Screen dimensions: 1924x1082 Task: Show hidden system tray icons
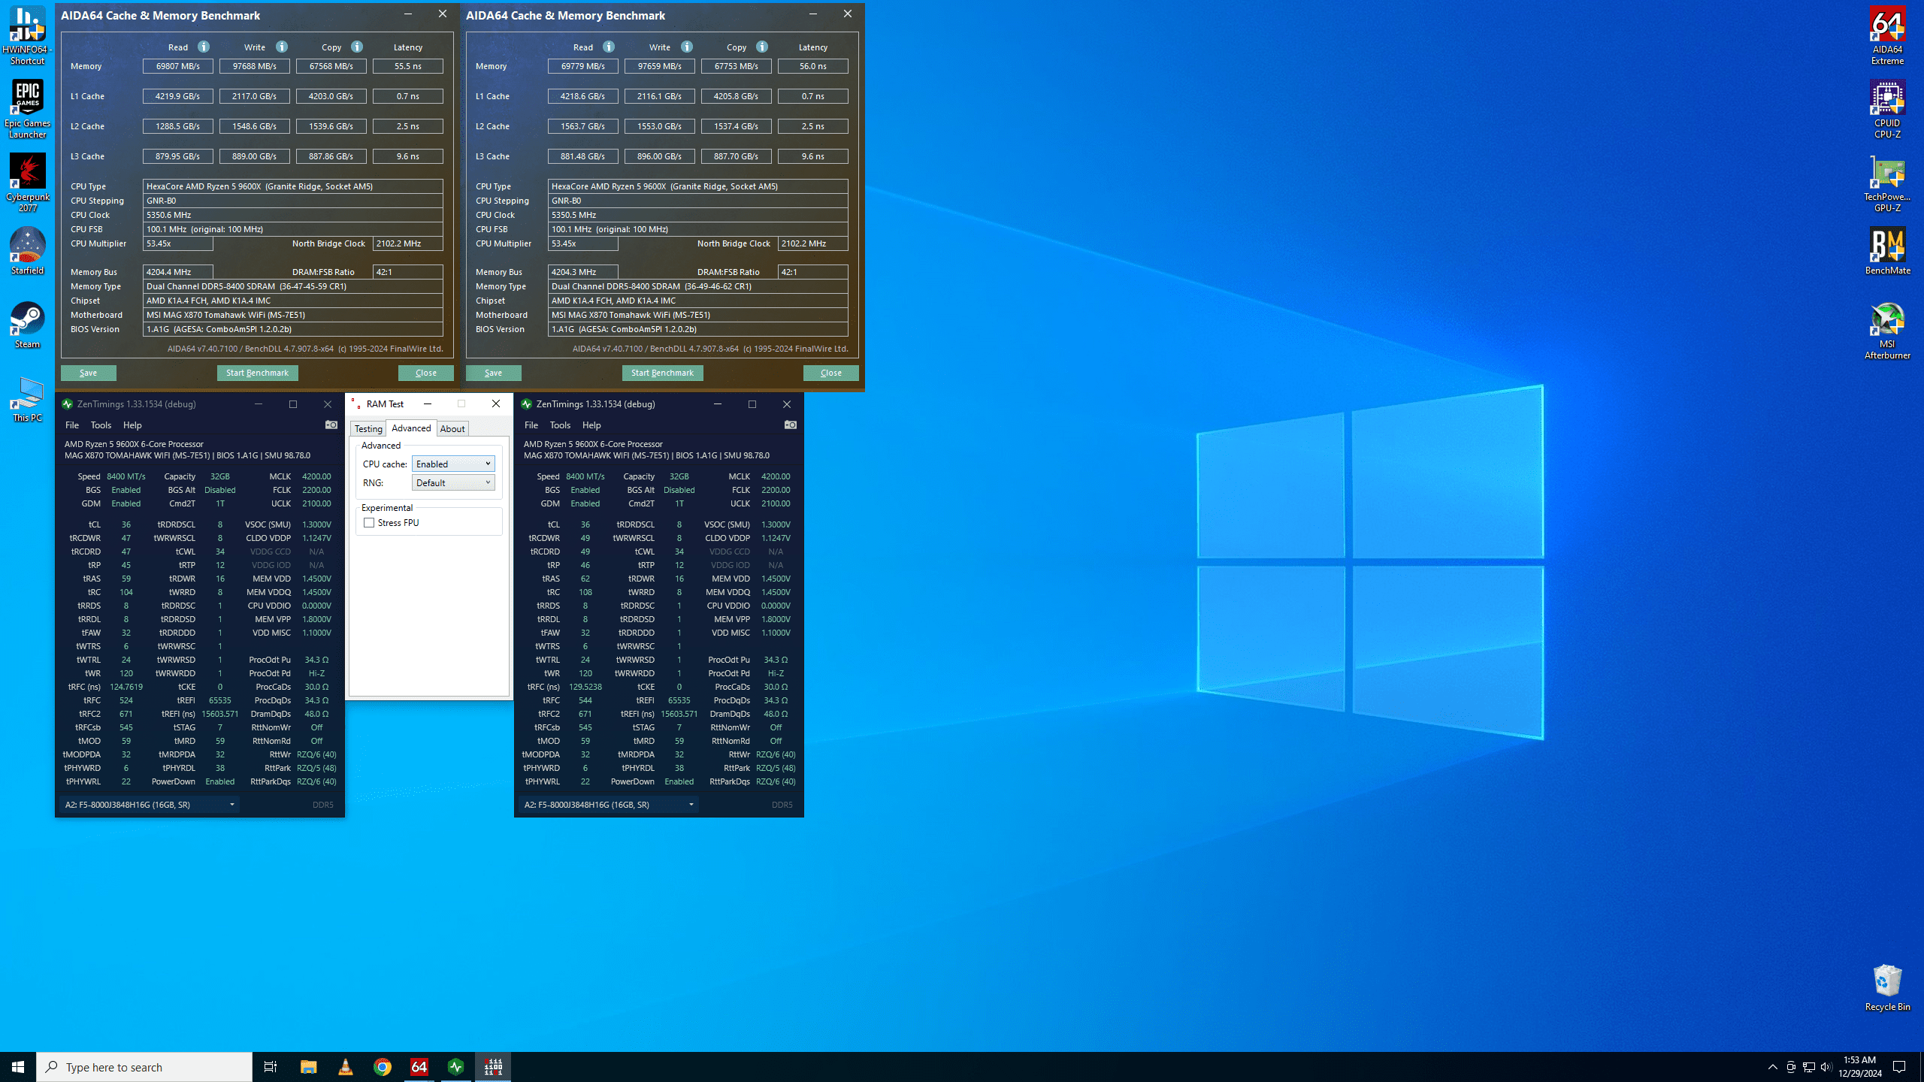point(1773,1067)
